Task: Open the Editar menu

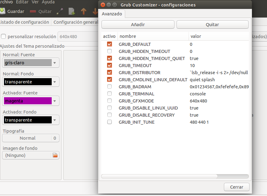Action: 22,2
